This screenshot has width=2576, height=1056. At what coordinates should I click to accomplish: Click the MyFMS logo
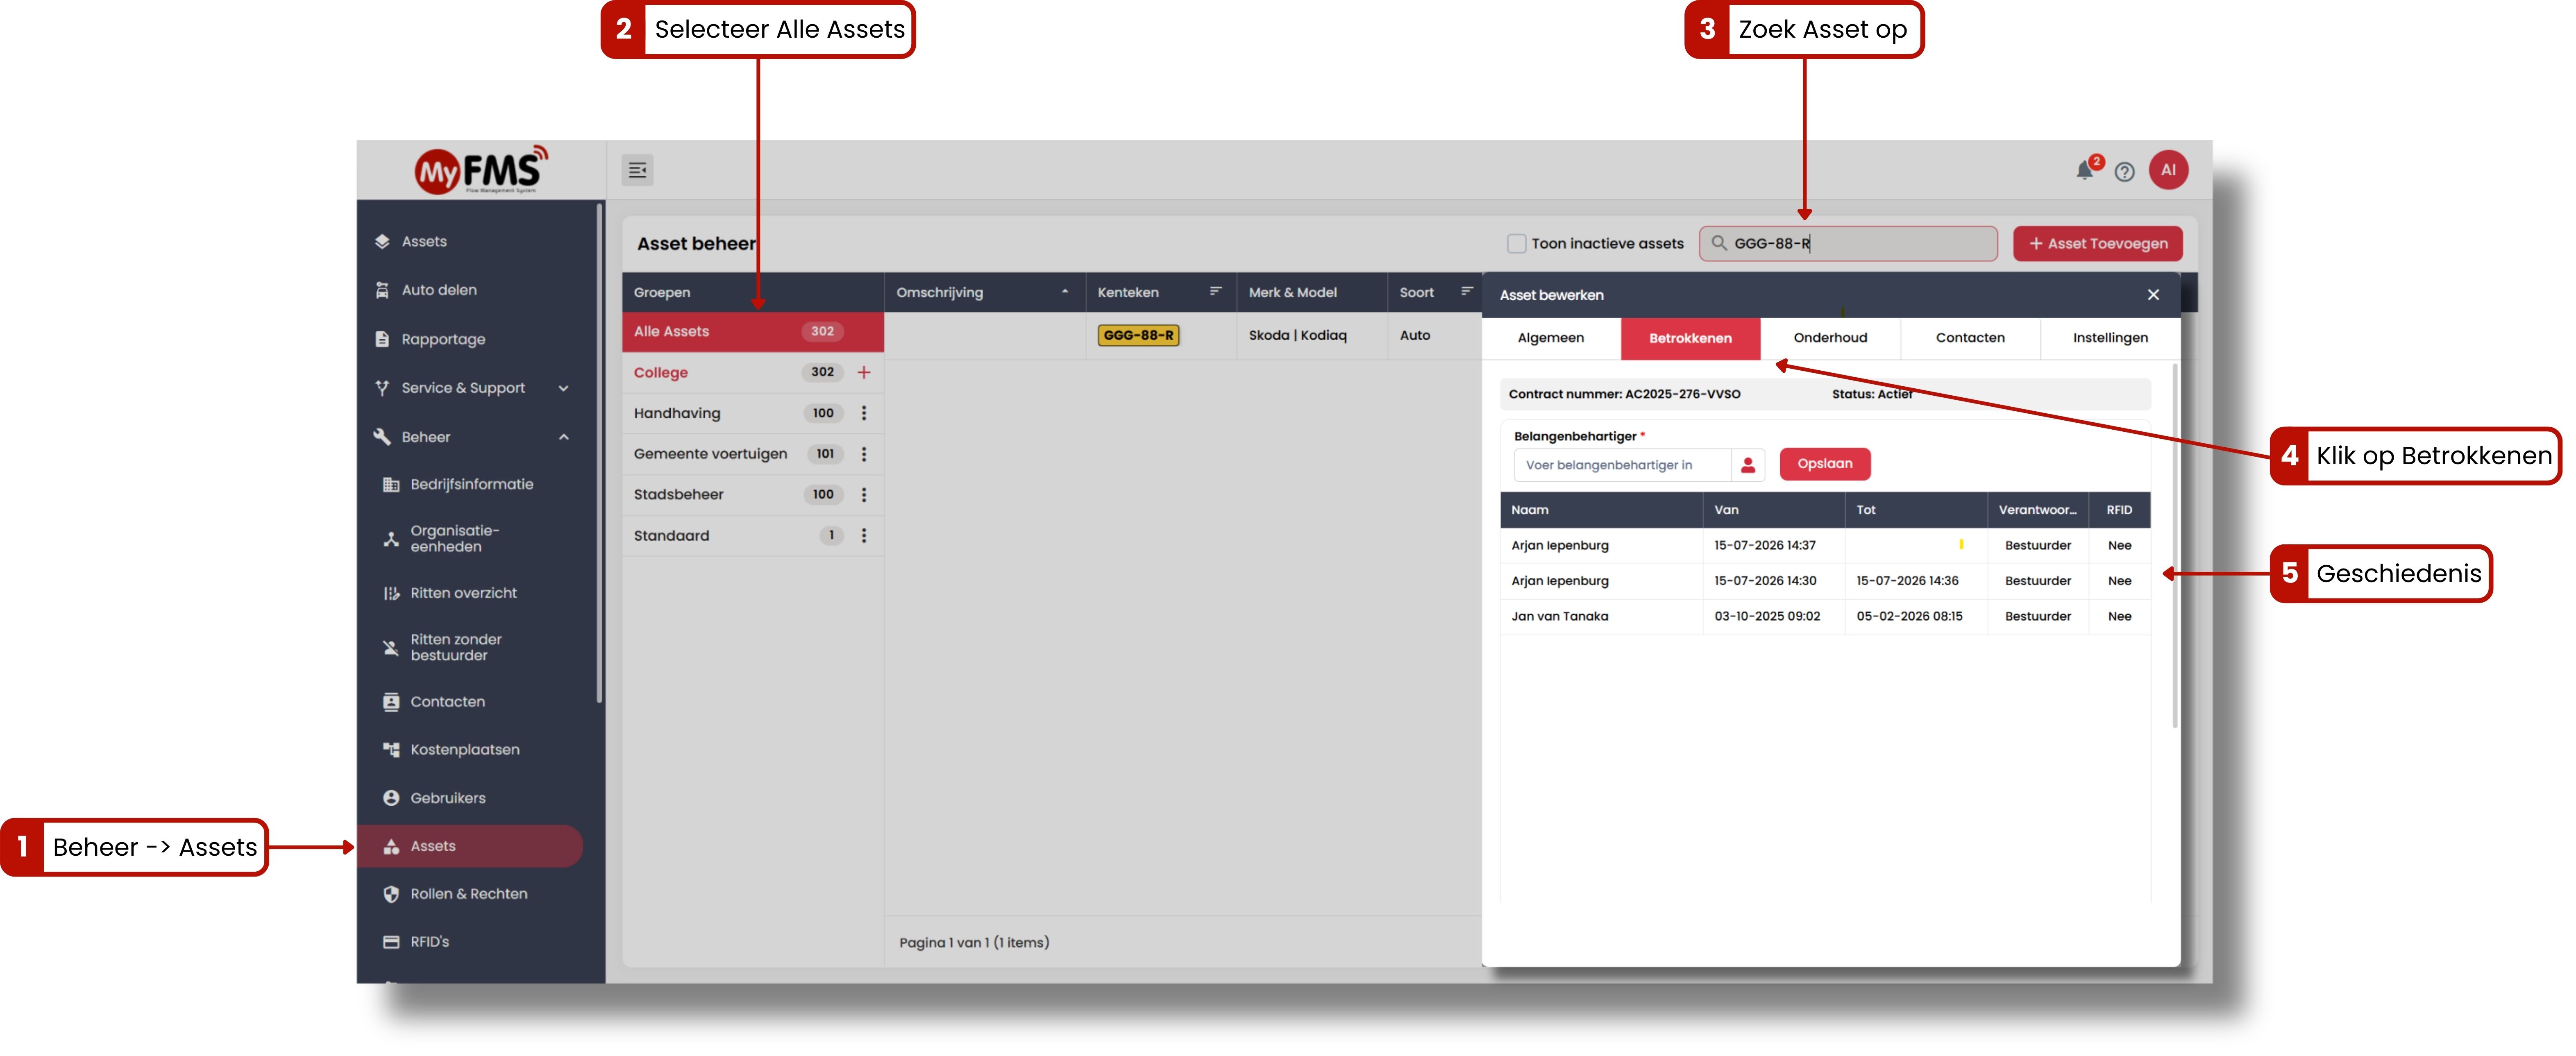click(481, 170)
